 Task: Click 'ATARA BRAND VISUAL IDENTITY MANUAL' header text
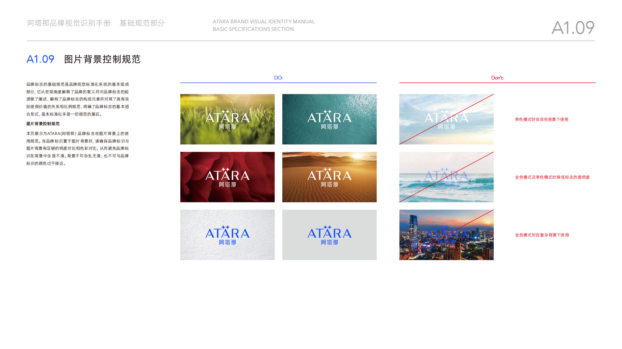(x=264, y=22)
